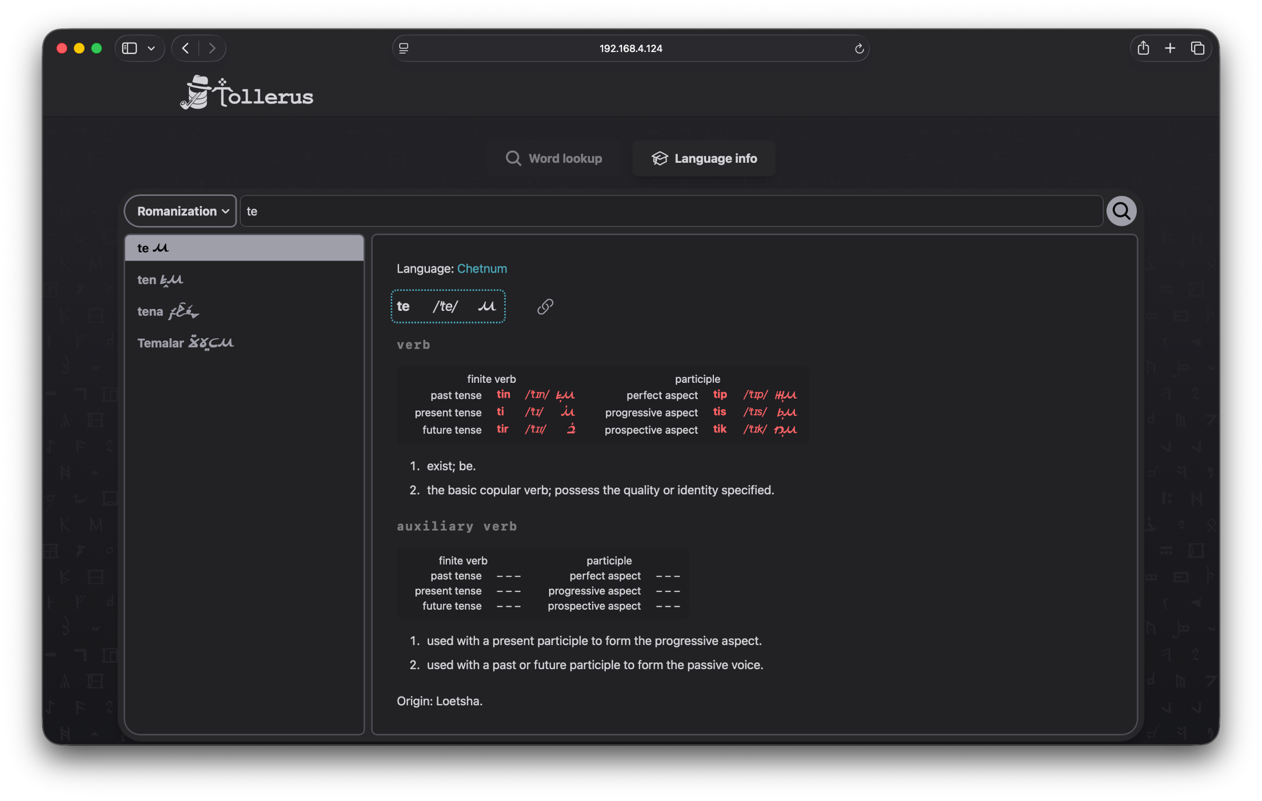Open the tab overview icon
Screen dimensions: 1262x801
point(1197,48)
